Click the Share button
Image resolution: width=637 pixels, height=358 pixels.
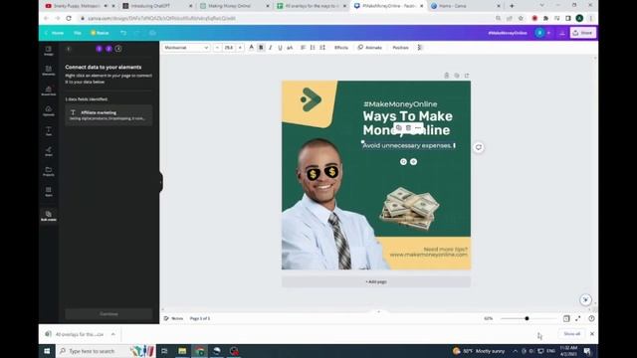click(583, 33)
